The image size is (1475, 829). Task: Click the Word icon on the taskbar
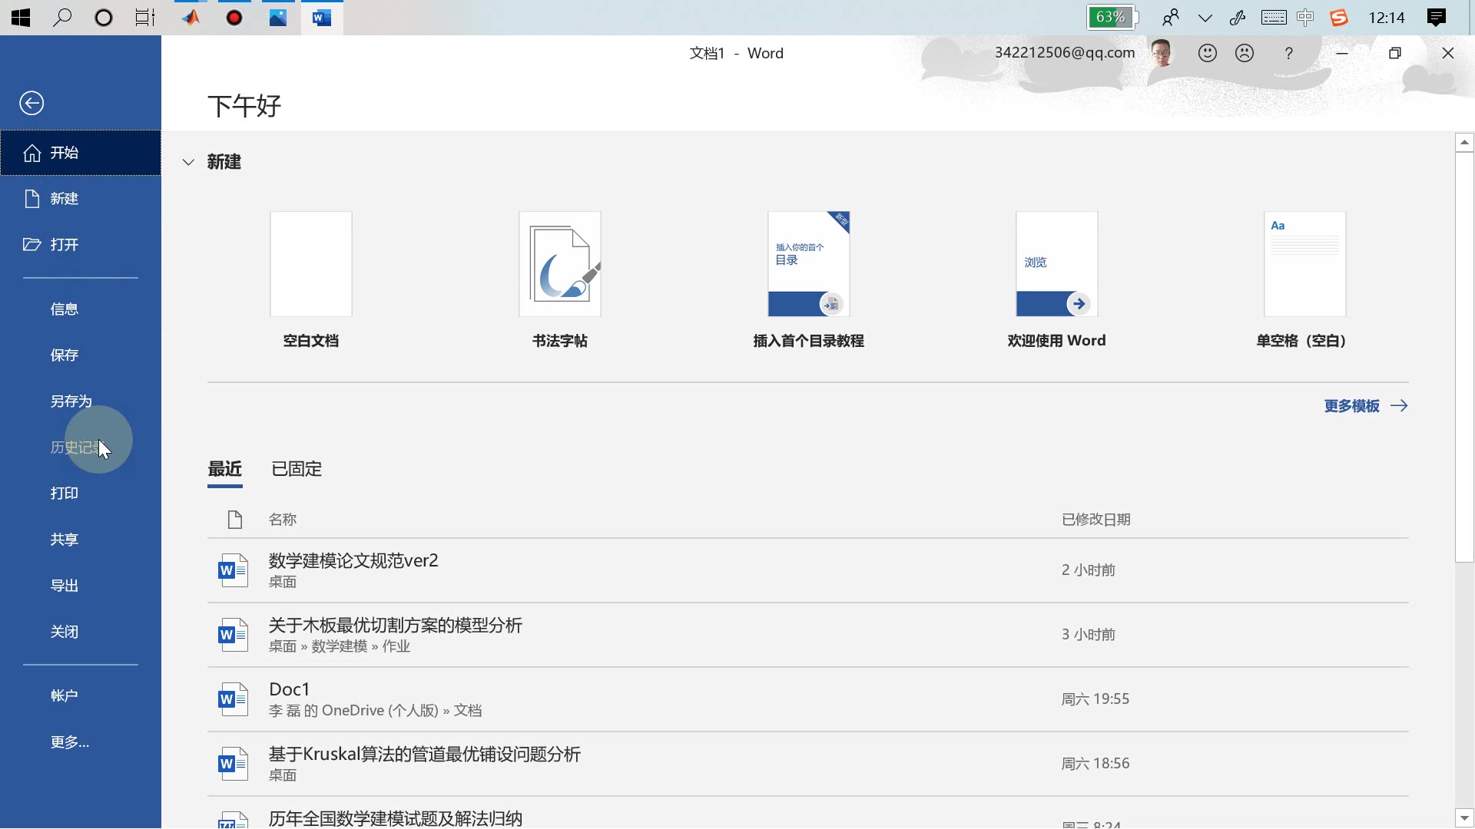point(322,18)
